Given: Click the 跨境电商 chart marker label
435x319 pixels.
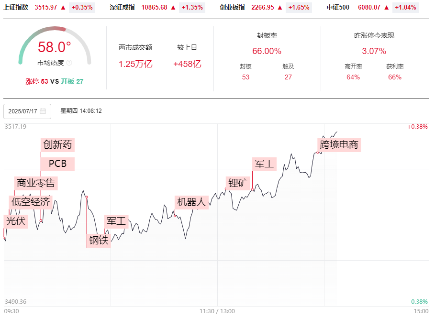Looking at the screenshot, I should point(339,144).
